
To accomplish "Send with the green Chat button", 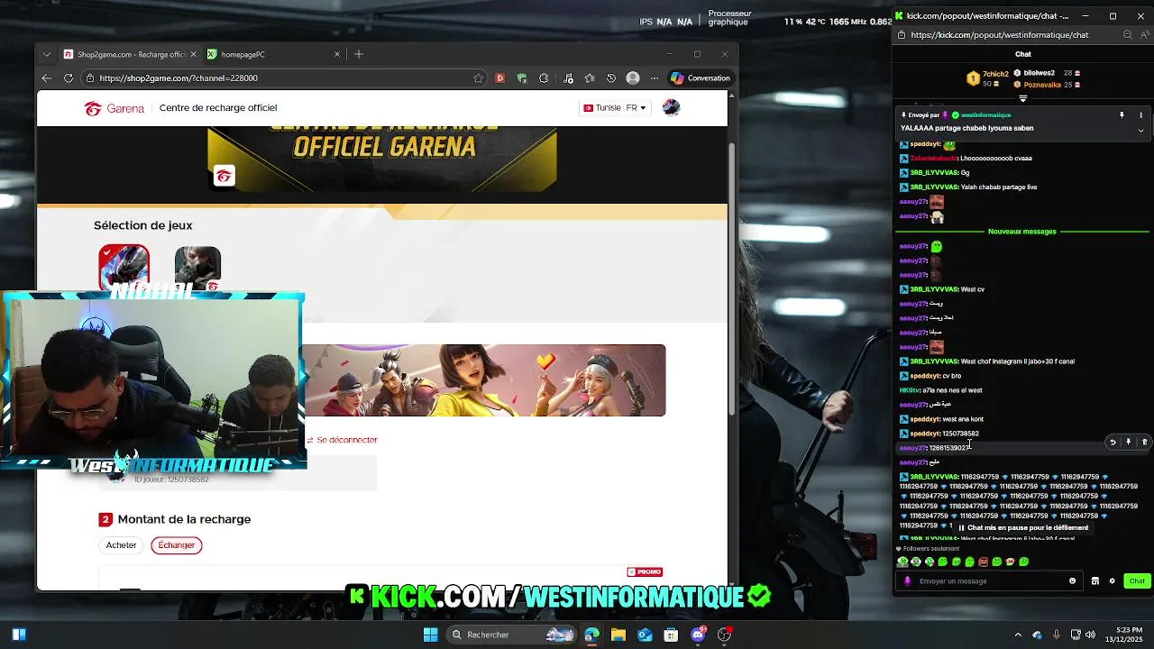I will pyautogui.click(x=1137, y=581).
